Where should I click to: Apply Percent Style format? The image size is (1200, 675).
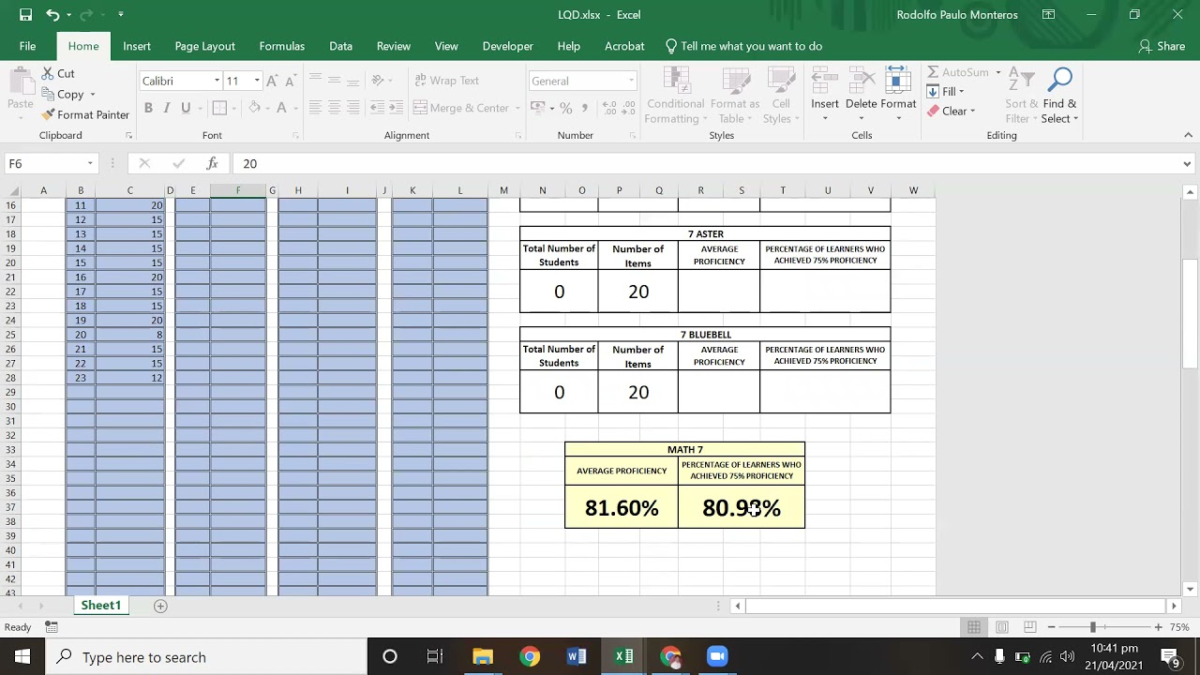pyautogui.click(x=565, y=108)
